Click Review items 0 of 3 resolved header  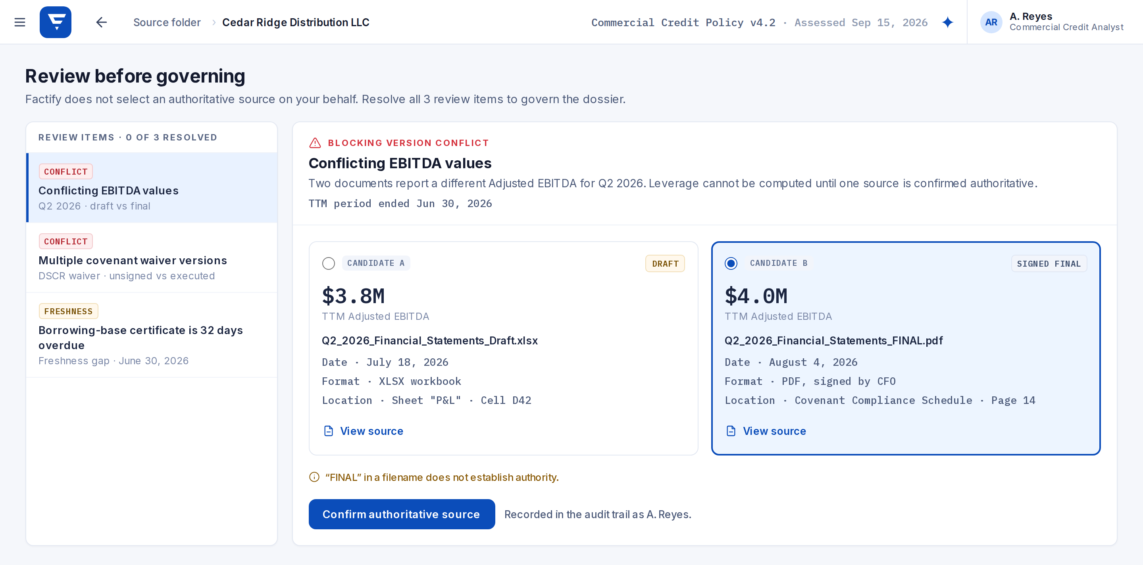128,137
